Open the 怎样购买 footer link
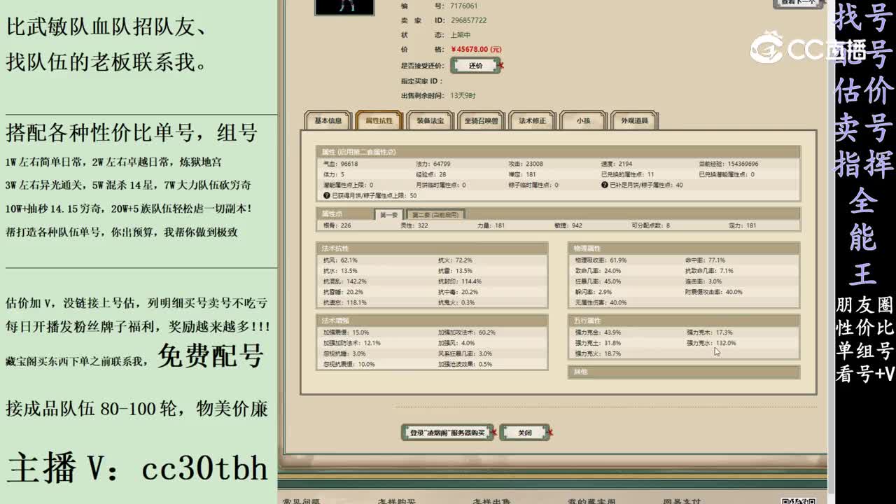 tap(398, 500)
